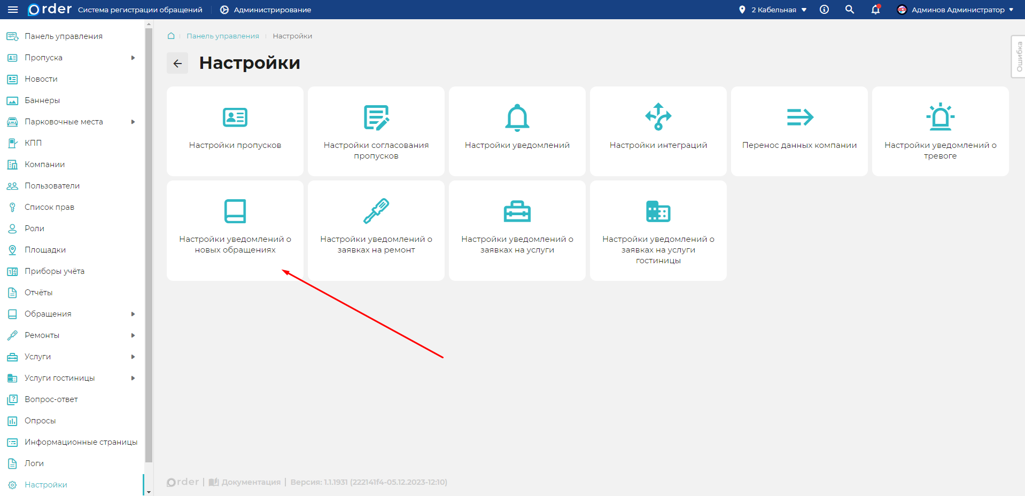This screenshot has width=1025, height=496.
Task: Open Настройки уведомлений о тревоге tile
Action: (940, 131)
